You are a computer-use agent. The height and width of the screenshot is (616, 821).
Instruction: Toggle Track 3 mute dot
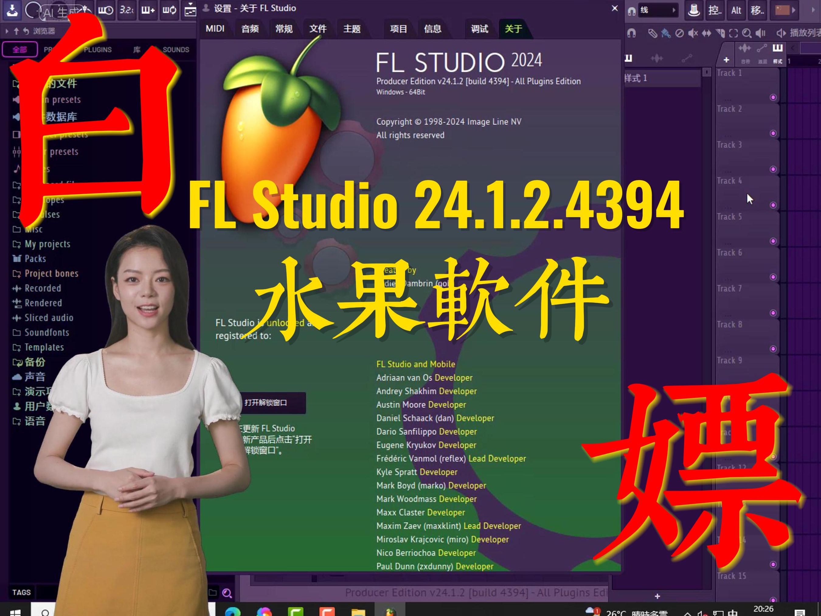pos(773,169)
